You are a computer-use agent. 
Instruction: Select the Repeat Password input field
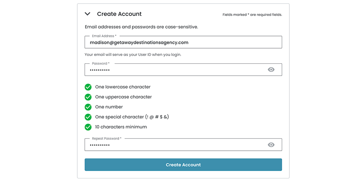pyautogui.click(x=175, y=145)
